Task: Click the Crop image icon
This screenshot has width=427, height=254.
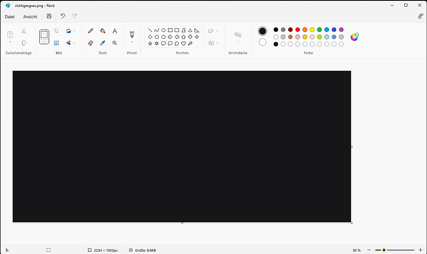Action: coord(56,31)
